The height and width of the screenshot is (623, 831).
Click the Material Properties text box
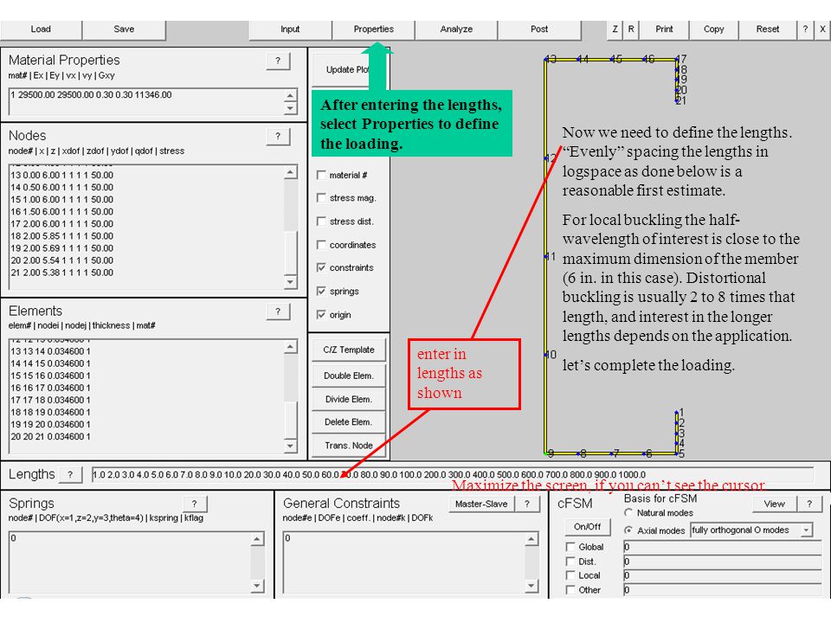(147, 102)
